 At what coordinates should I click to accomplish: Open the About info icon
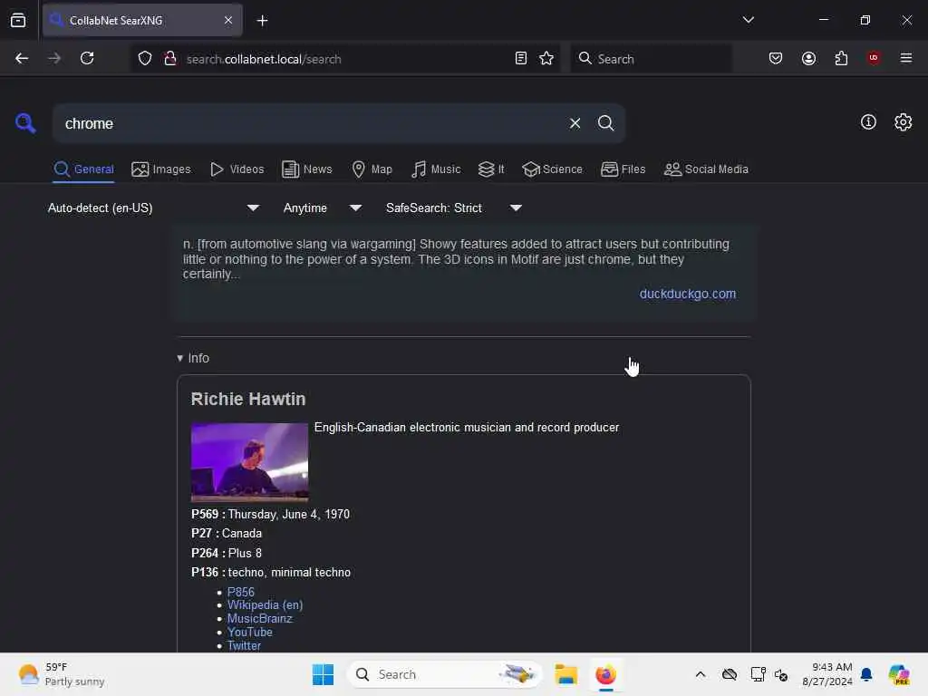868,122
